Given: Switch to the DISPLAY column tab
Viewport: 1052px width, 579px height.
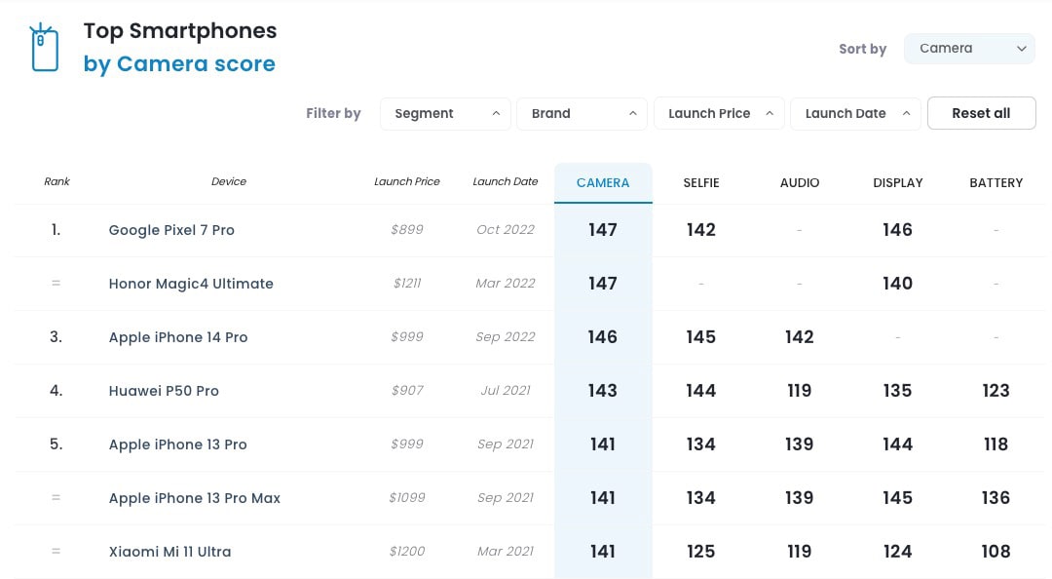Looking at the screenshot, I should [897, 182].
